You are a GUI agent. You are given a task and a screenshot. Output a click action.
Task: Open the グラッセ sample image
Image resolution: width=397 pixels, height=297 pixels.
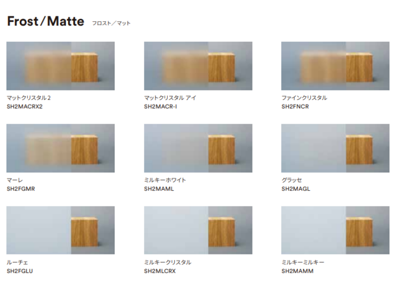[335, 148]
